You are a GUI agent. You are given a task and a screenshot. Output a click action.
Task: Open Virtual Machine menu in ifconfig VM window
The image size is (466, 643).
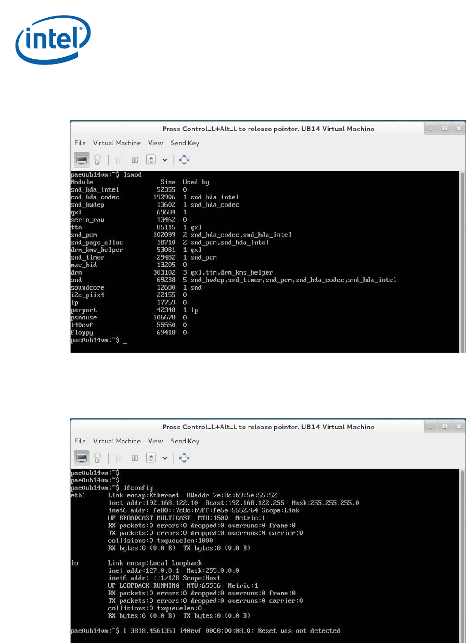click(117, 441)
